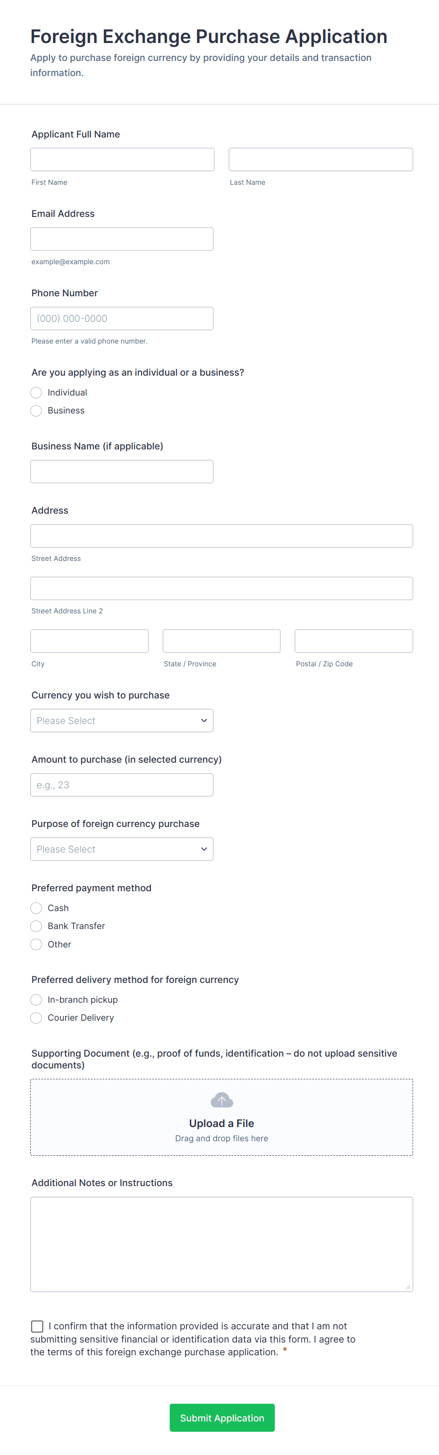The height and width of the screenshot is (1455, 439).
Task: Check the accuracy confirmation checkbox
Action: click(37, 1326)
